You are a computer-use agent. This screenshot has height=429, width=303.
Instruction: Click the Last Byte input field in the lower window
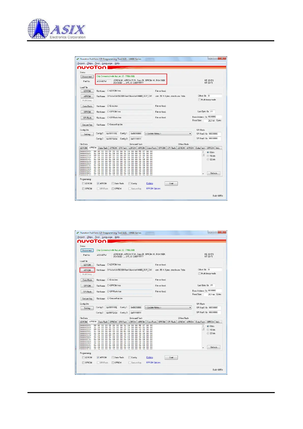click(213, 285)
